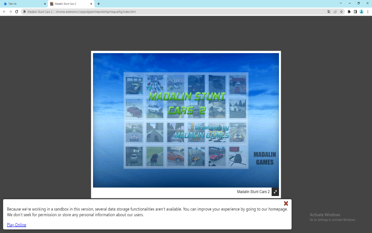Select the Stunt Car Arena thumbnail

[155, 84]
